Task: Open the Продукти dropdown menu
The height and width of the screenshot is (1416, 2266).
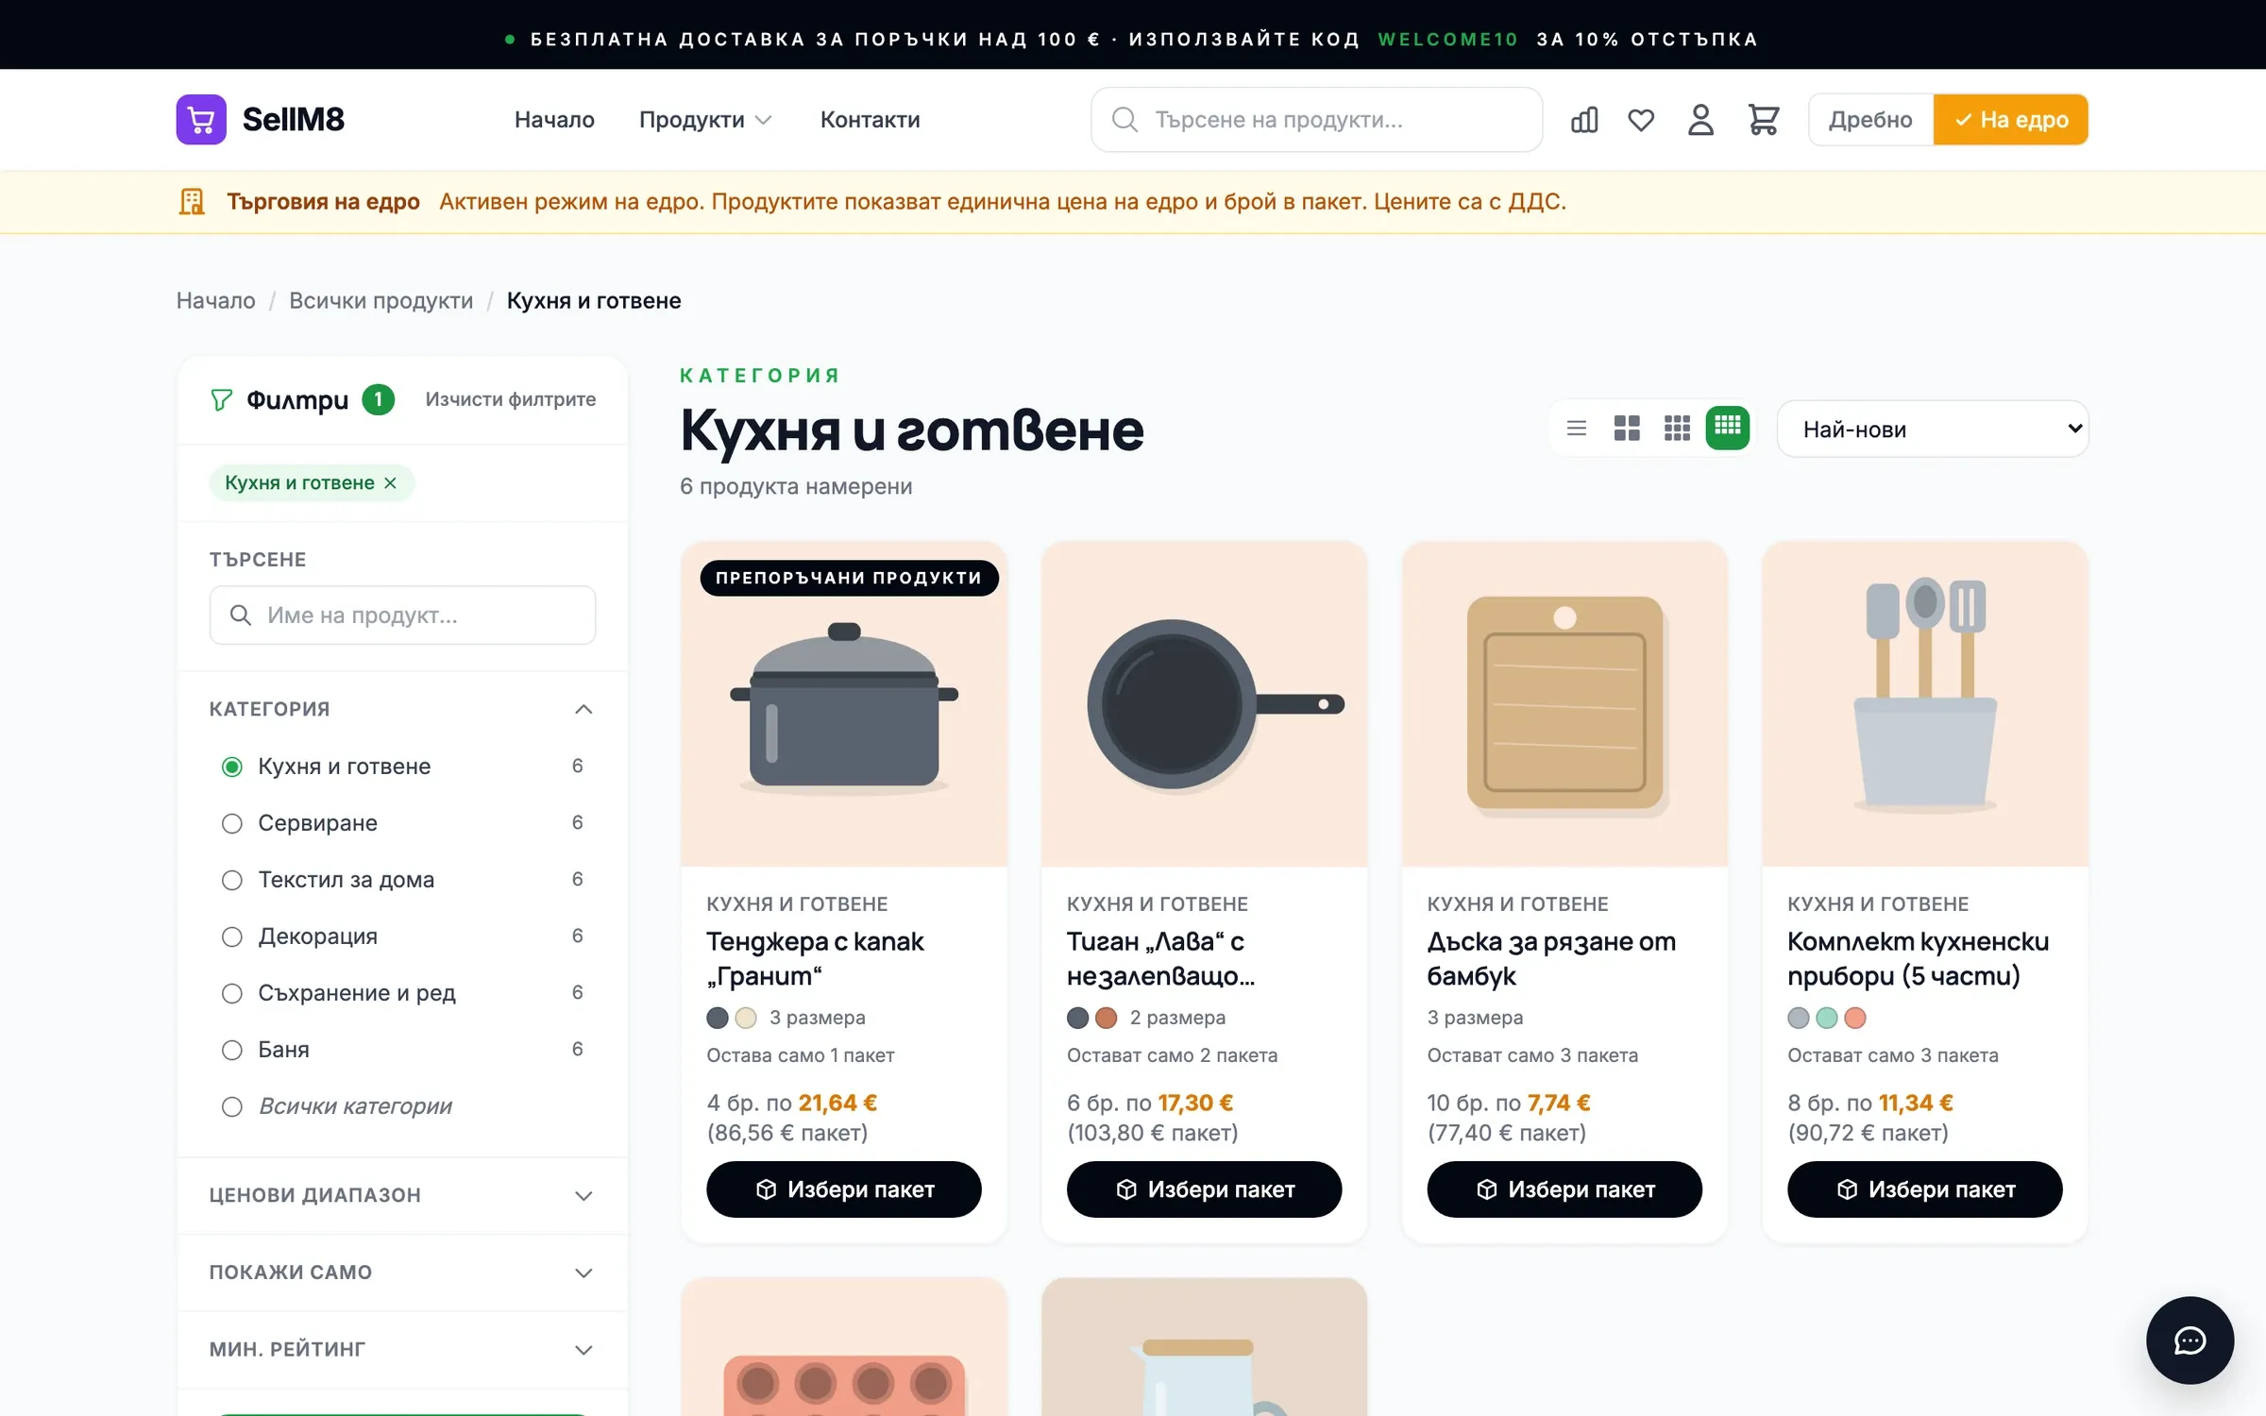Action: (x=705, y=120)
